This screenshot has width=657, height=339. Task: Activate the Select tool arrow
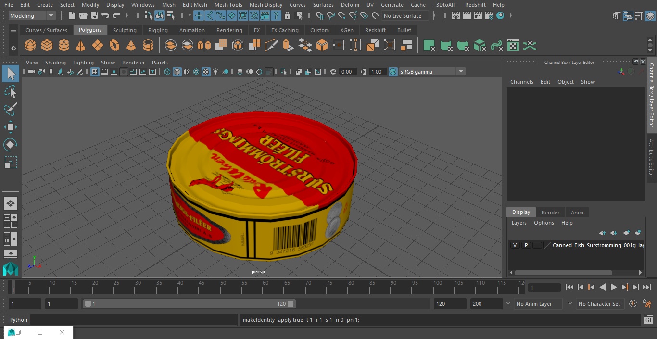point(10,74)
